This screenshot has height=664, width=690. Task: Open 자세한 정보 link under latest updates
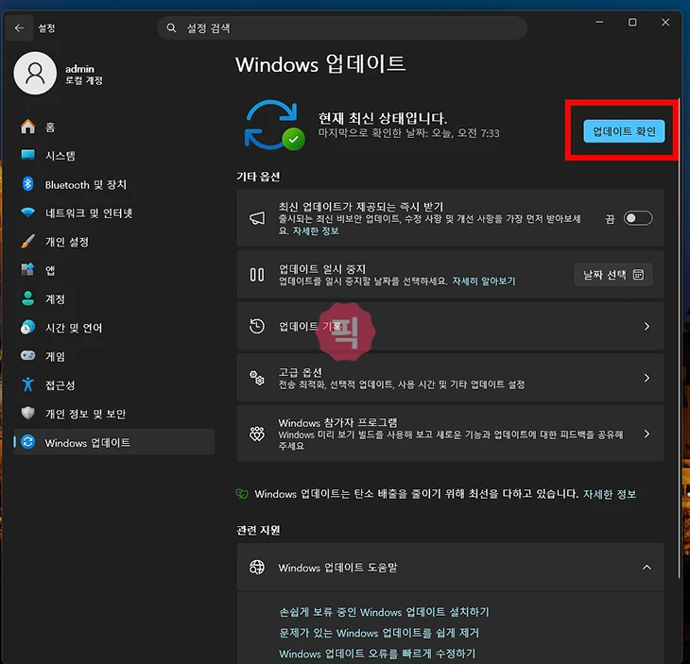click(x=316, y=230)
